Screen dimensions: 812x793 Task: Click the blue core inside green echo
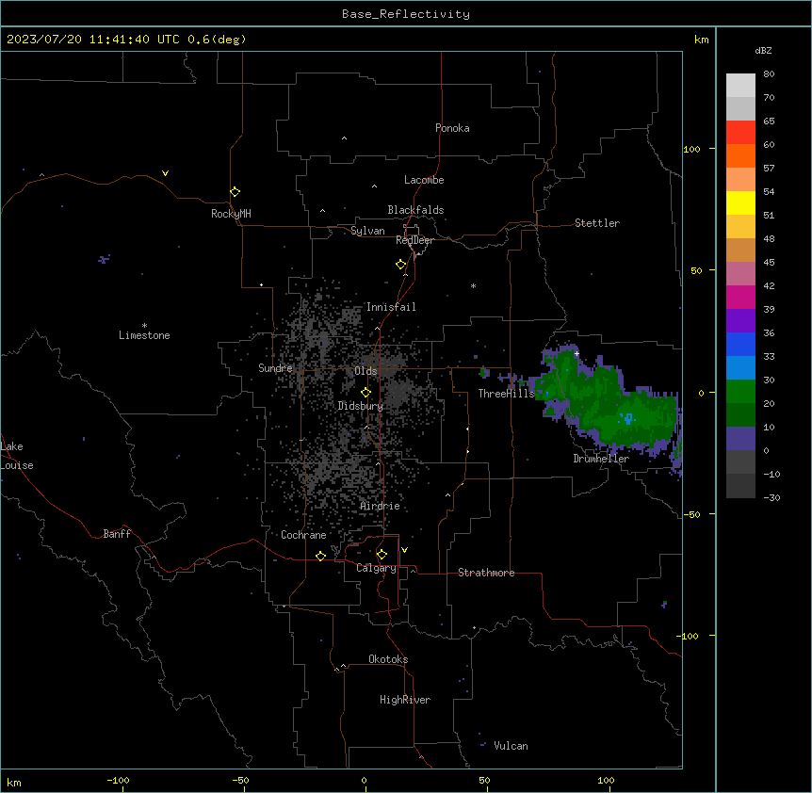pyautogui.click(x=628, y=418)
